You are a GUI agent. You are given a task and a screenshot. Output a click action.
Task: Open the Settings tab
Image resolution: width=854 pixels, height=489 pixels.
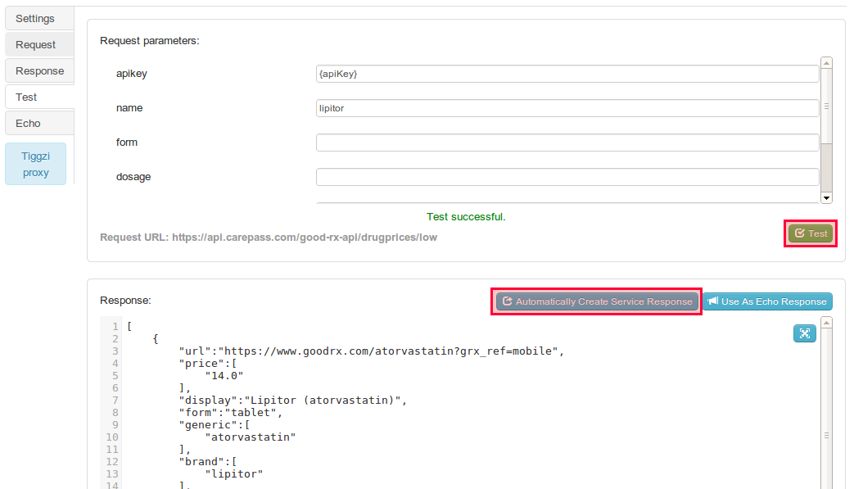[35, 18]
